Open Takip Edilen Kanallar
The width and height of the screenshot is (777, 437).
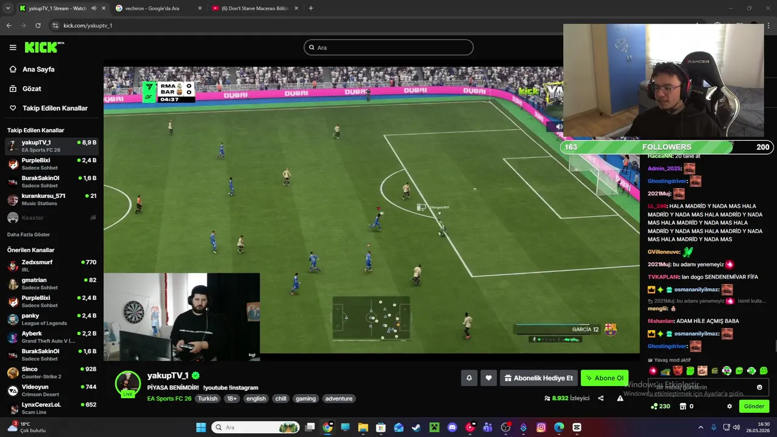coord(55,108)
